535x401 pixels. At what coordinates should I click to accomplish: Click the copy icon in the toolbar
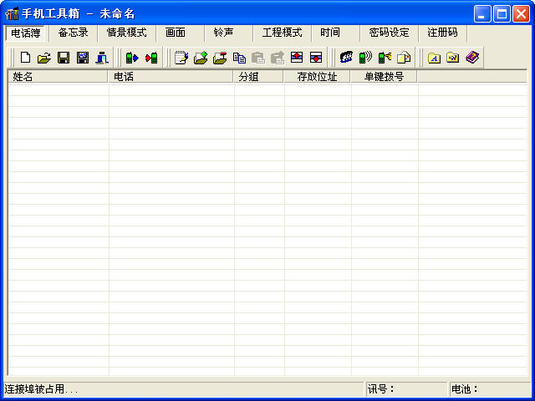point(239,58)
